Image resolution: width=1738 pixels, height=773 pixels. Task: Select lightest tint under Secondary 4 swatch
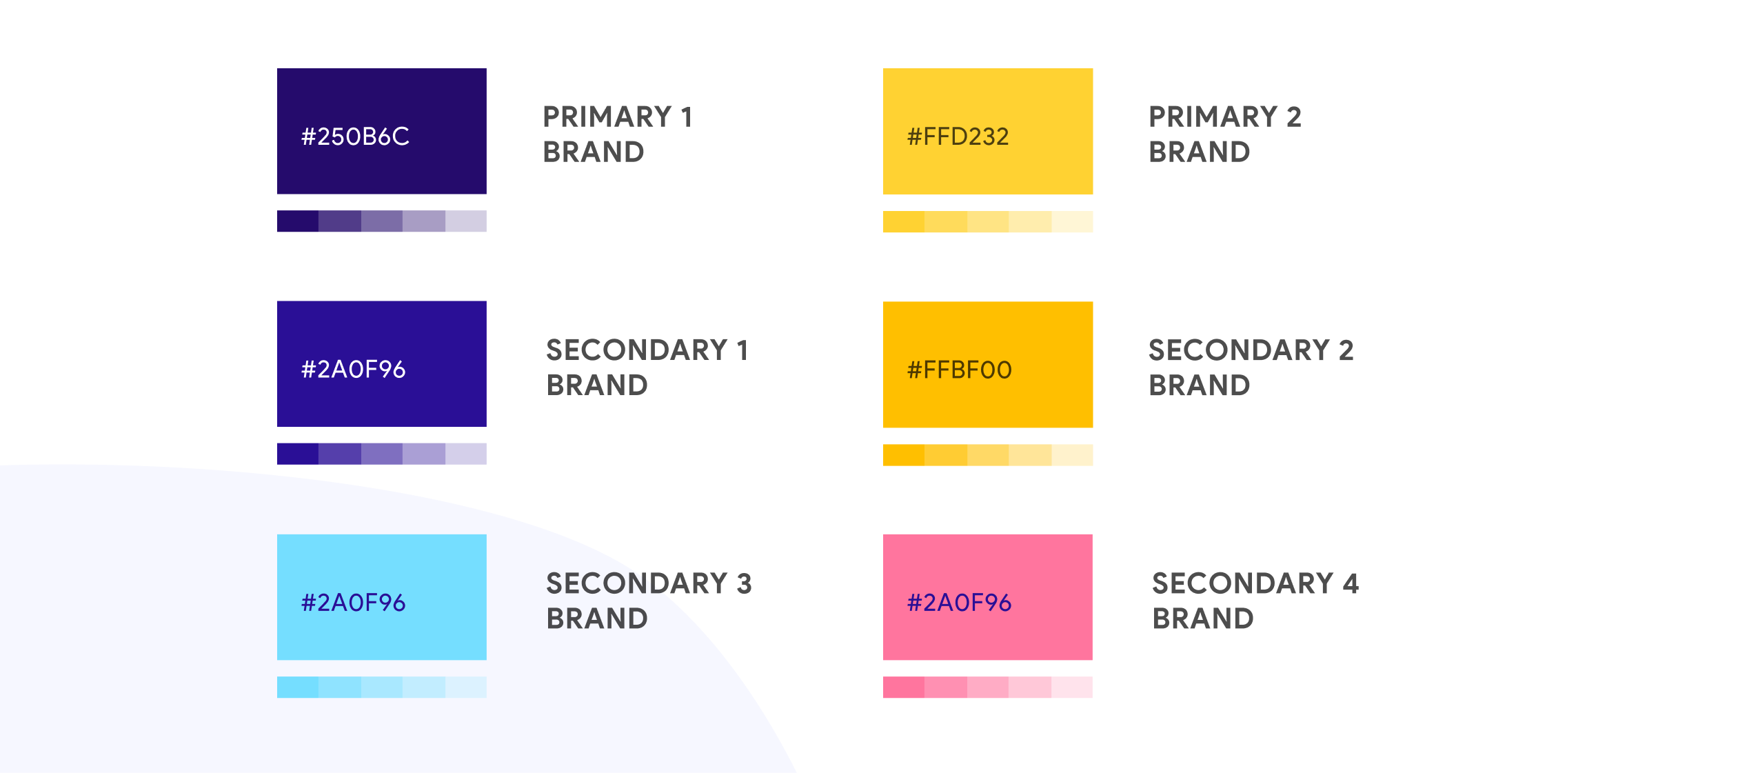1071,687
